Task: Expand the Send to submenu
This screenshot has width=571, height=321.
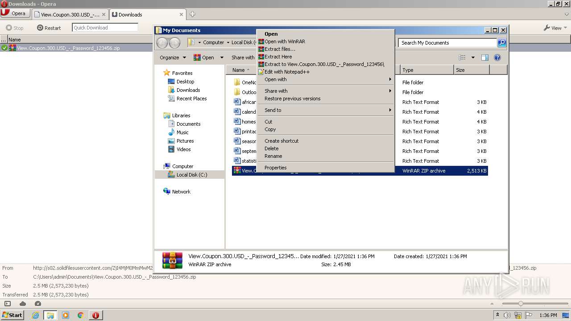Action: click(325, 110)
